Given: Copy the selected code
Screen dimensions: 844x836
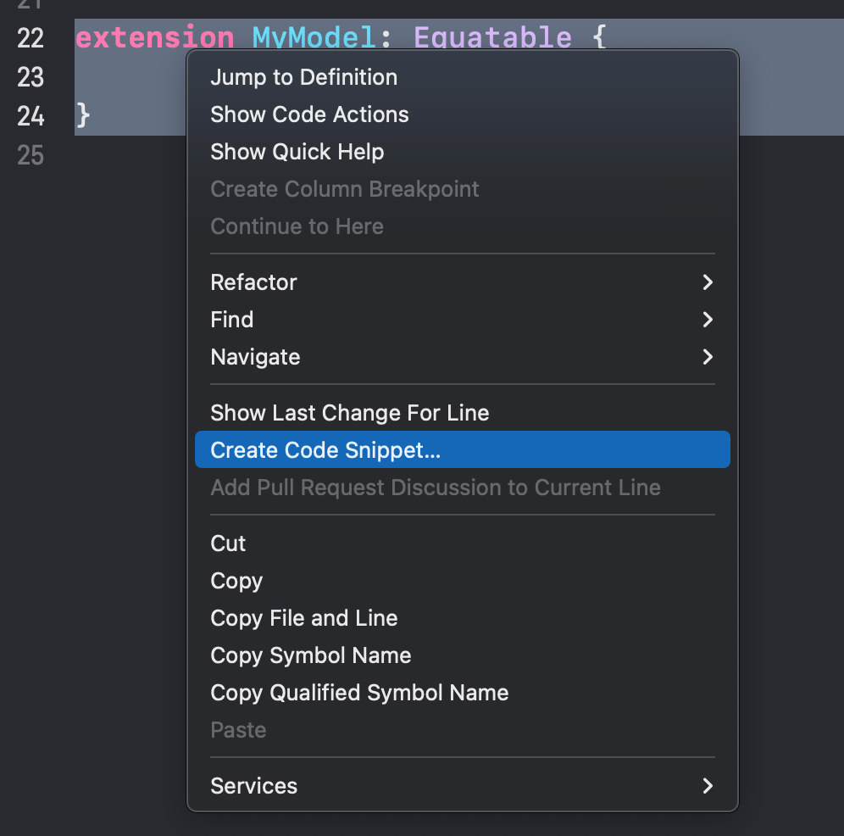Looking at the screenshot, I should [463, 580].
